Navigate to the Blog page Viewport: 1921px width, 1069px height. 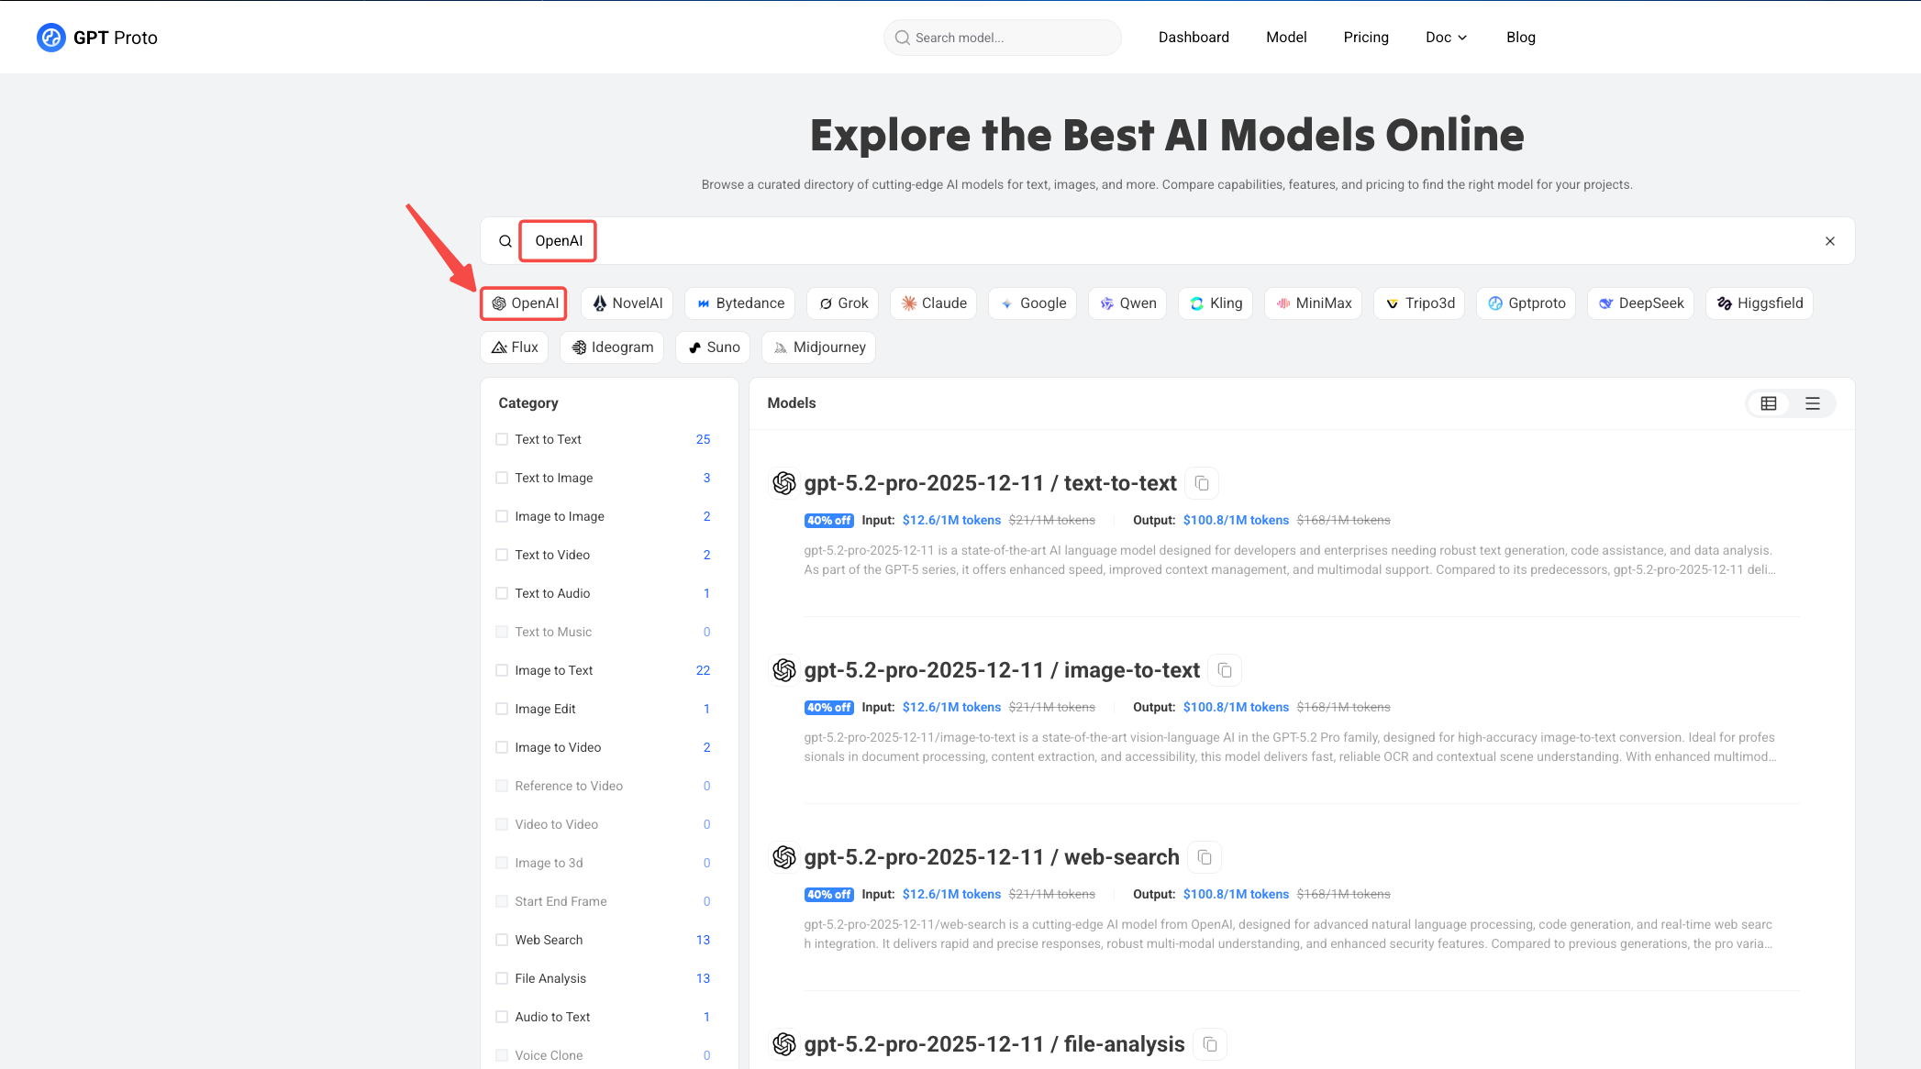coord(1520,37)
